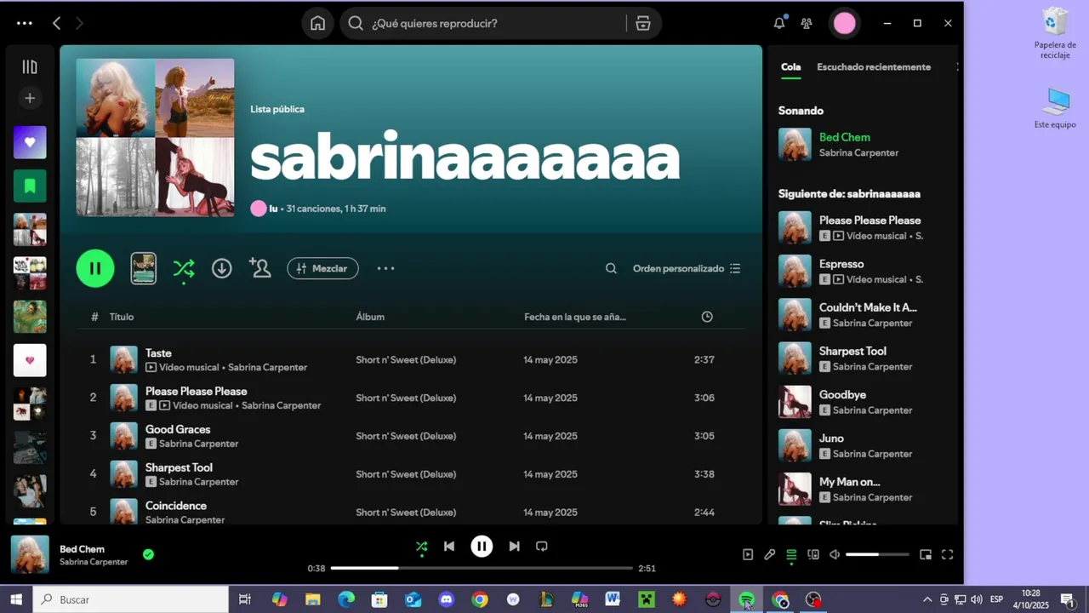Screen dimensions: 1089x613
Task: Open playlist cover collage image
Action: tap(155, 138)
